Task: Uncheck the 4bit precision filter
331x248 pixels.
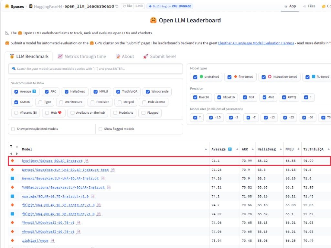Action: (x=264, y=97)
